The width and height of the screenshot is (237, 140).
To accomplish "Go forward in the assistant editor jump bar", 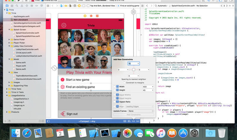I will (151, 6).
